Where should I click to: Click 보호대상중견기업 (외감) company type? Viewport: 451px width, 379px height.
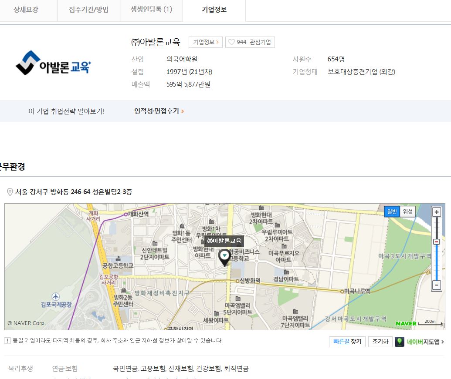click(x=361, y=72)
